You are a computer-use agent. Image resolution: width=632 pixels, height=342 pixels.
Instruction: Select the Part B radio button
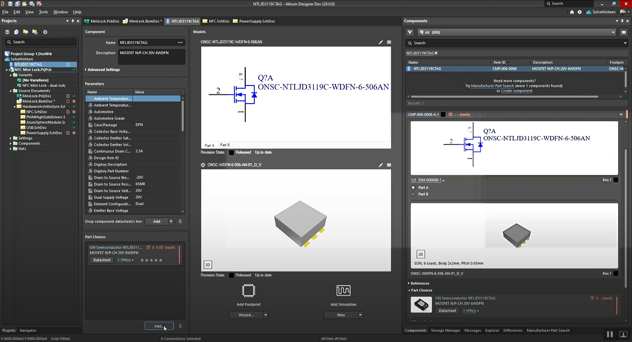pyautogui.click(x=414, y=194)
